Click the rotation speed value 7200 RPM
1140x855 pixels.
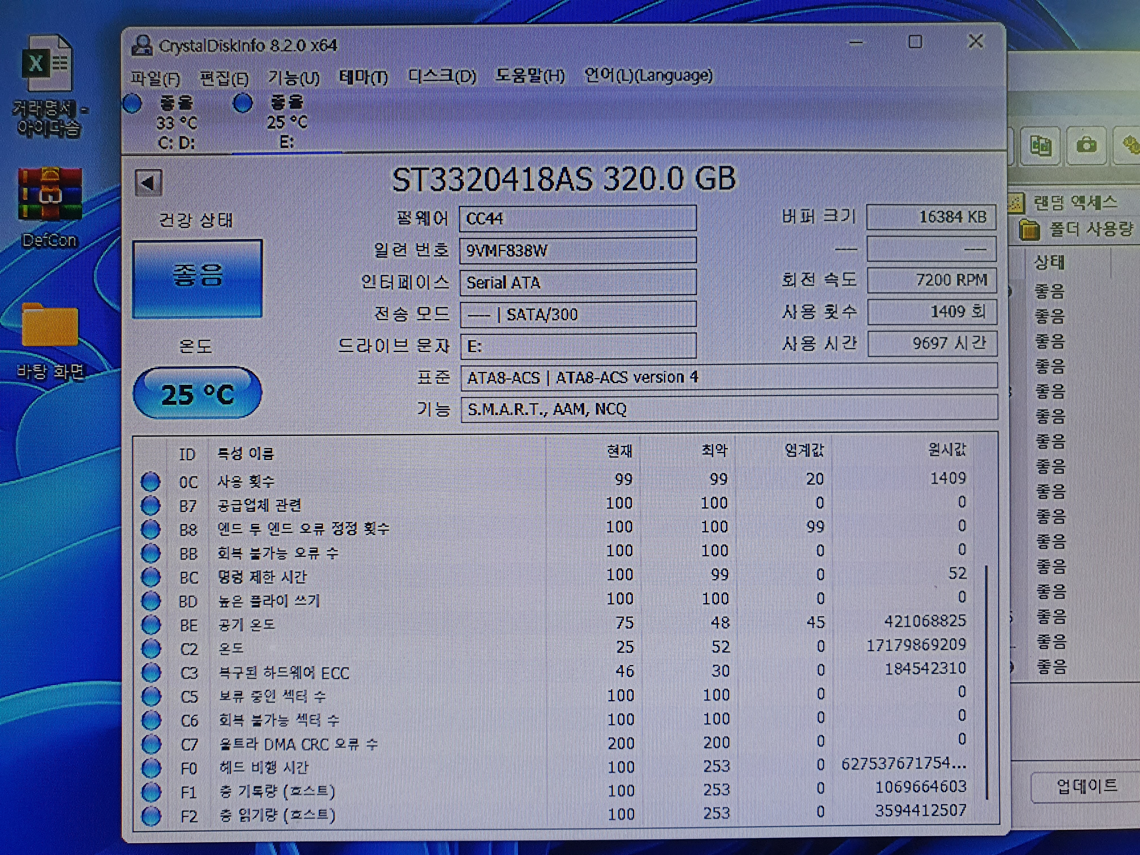click(932, 280)
